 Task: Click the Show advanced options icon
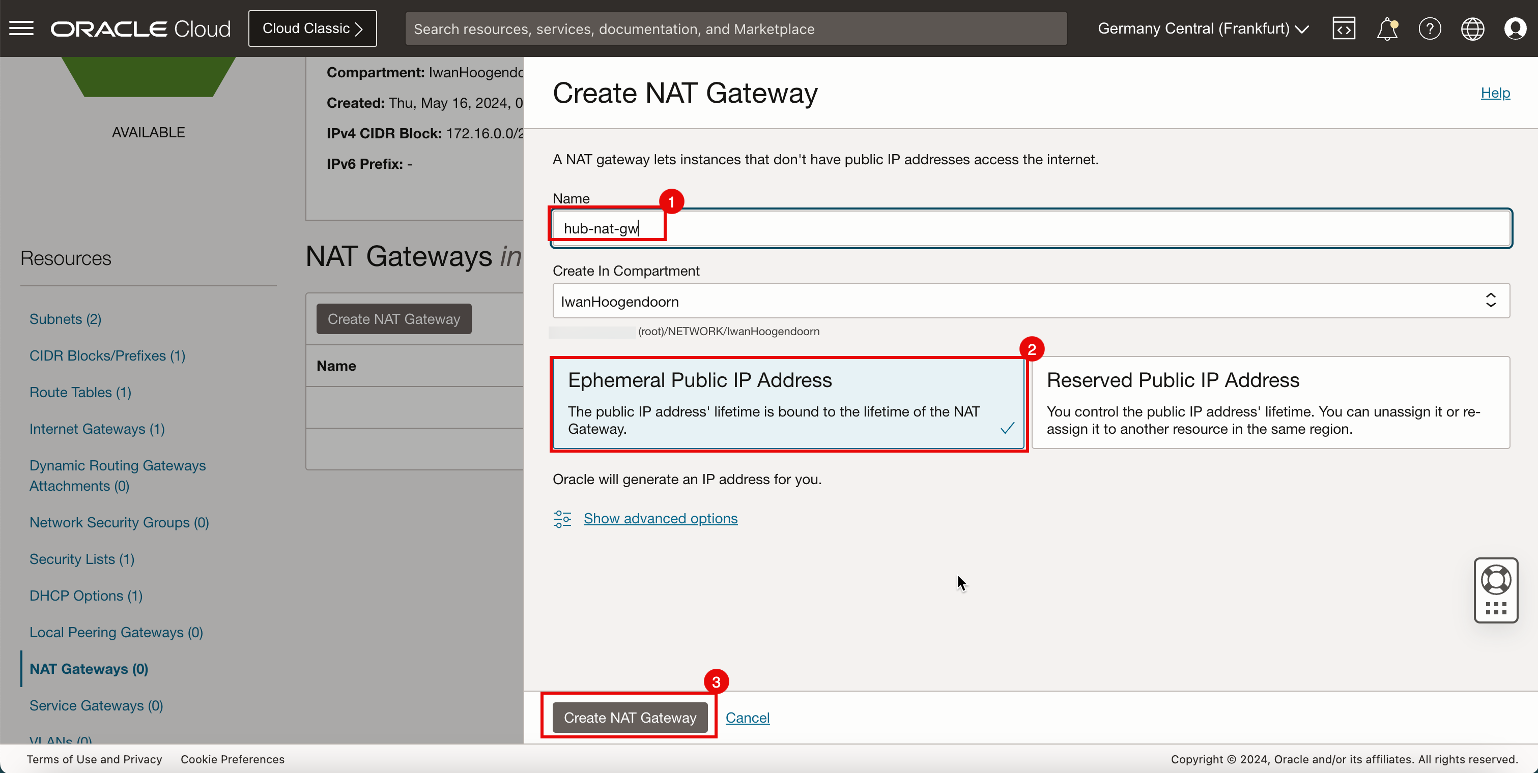click(561, 518)
